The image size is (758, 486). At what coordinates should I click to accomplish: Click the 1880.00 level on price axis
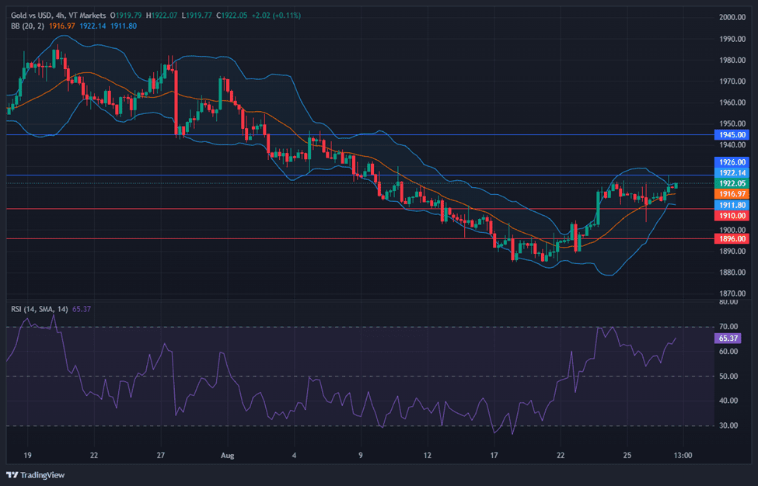(x=732, y=273)
